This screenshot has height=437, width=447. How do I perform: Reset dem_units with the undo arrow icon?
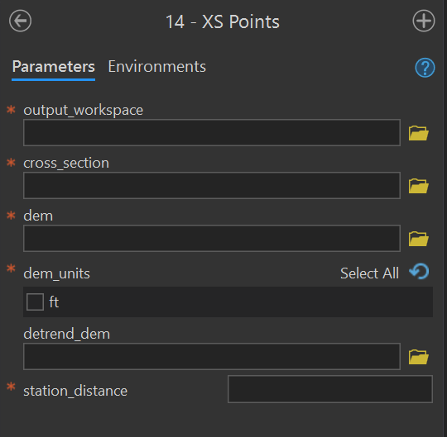pos(419,272)
